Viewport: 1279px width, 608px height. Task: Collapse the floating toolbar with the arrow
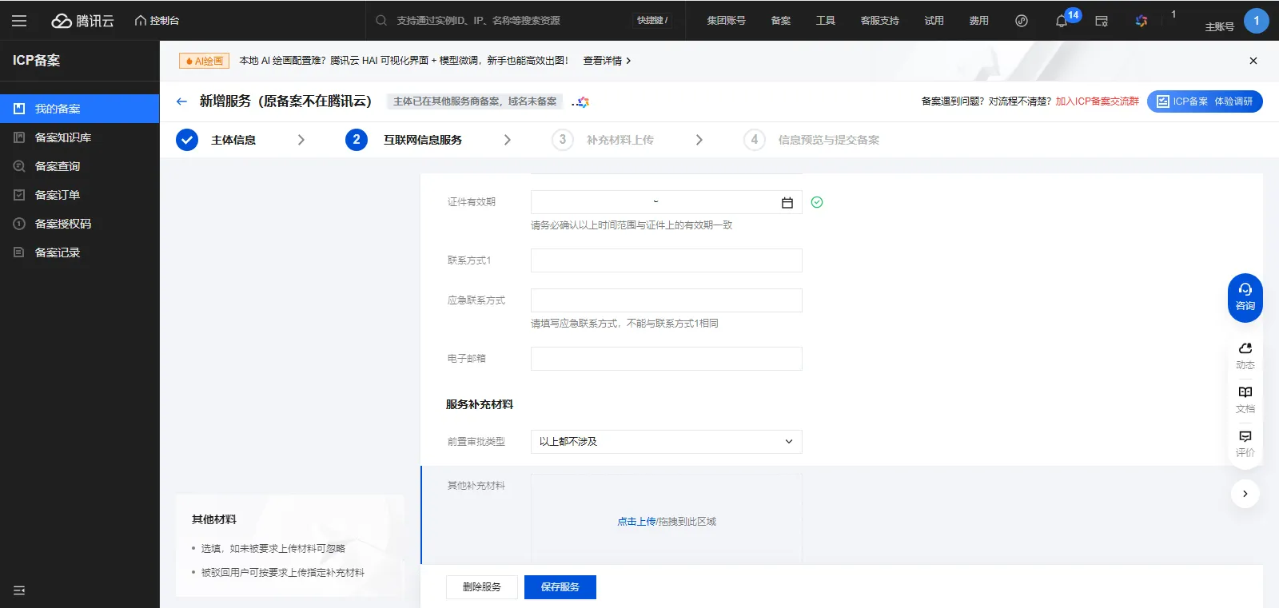[1245, 494]
